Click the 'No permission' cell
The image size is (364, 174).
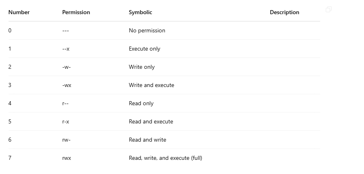(x=147, y=30)
